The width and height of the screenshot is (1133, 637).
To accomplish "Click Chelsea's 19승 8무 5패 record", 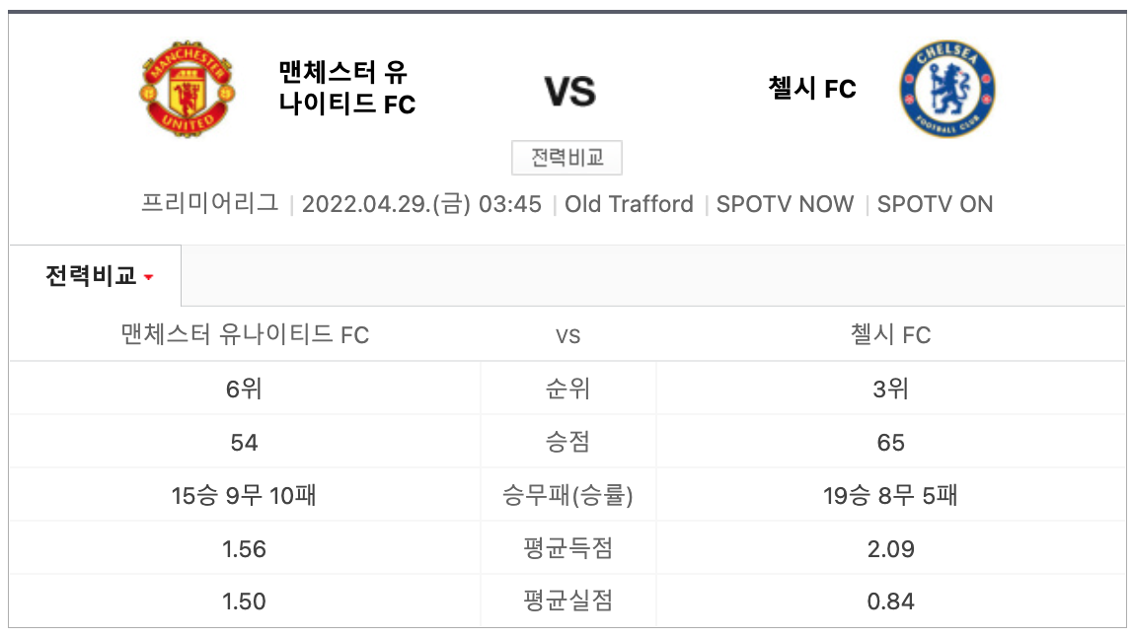I will tap(890, 495).
